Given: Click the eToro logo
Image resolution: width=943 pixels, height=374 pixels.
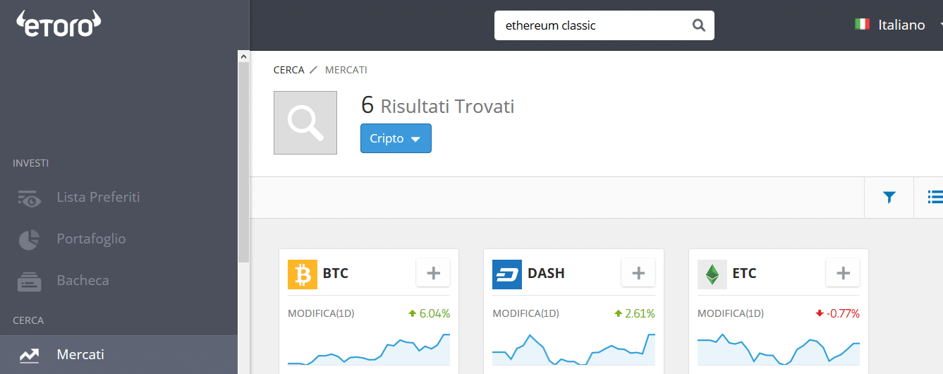Looking at the screenshot, I should tap(59, 24).
